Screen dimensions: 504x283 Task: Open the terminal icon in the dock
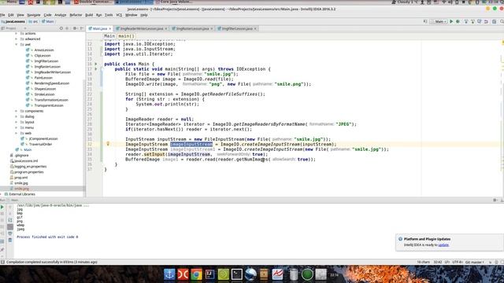click(237, 274)
